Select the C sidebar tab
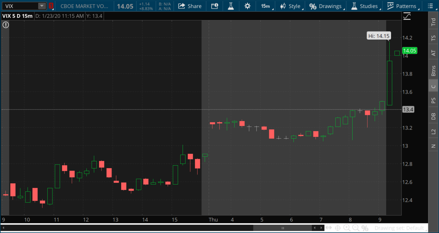This screenshot has width=439, height=233. pyautogui.click(x=434, y=87)
